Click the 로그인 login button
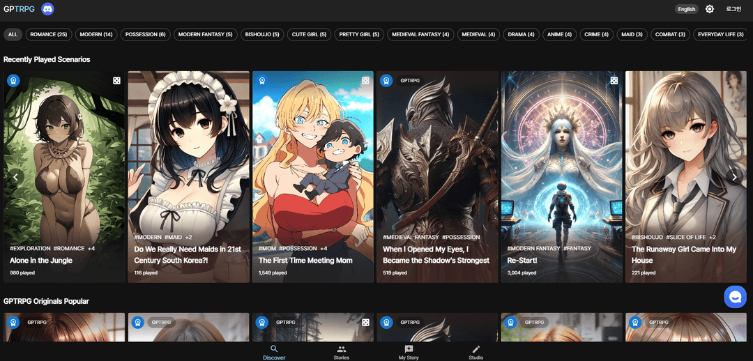The image size is (753, 361). point(733,8)
